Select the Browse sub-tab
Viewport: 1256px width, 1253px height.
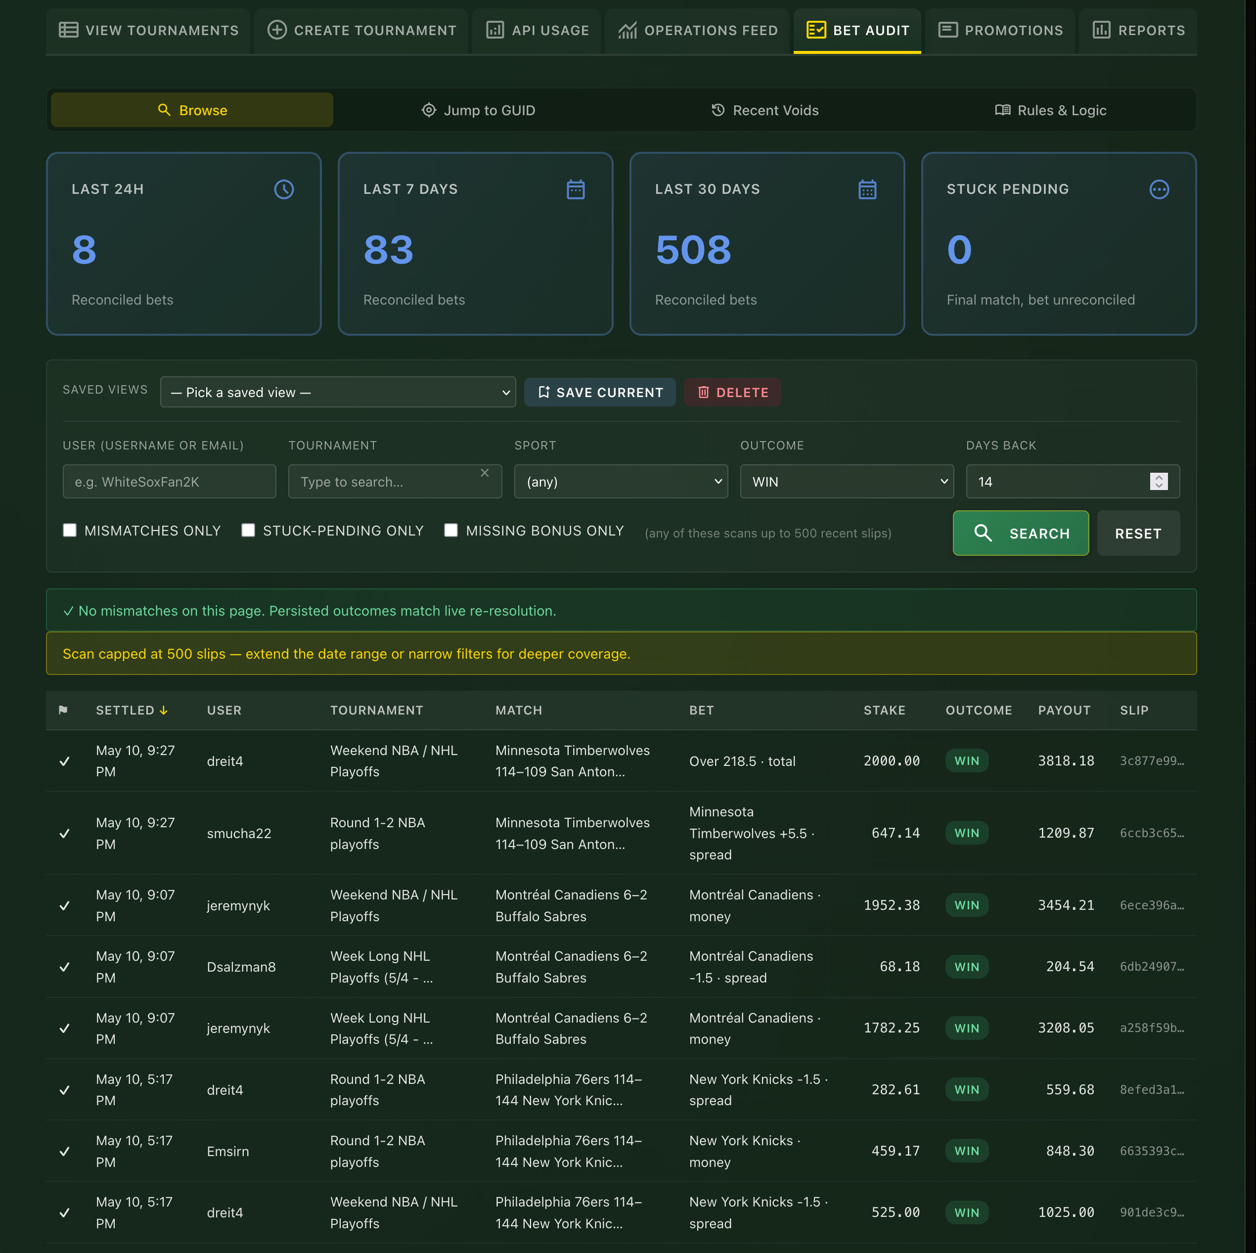[192, 110]
